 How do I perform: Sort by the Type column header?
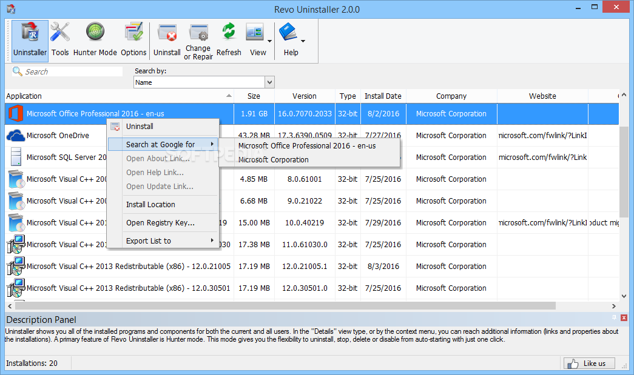pyautogui.click(x=348, y=96)
